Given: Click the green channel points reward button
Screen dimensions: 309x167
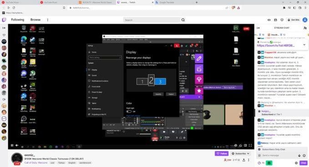Looking at the screenshot, I should (x=269, y=163).
